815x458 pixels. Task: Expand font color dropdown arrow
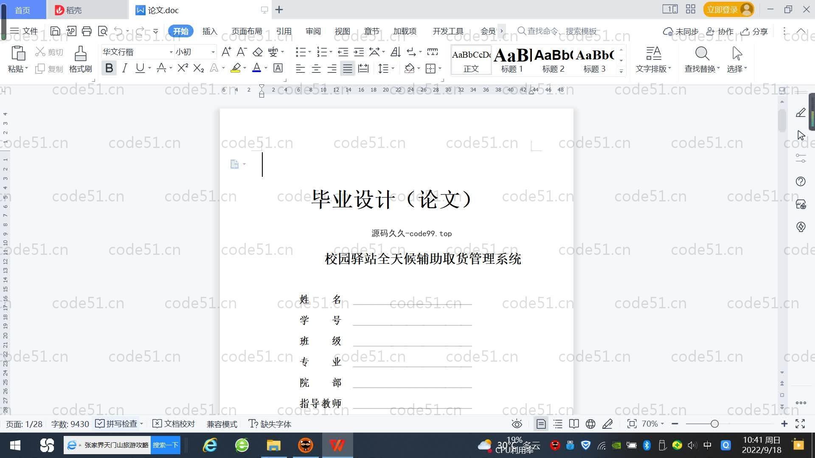pos(266,68)
